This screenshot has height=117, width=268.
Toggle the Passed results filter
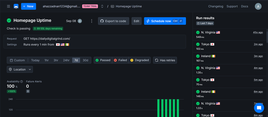(x=103, y=60)
